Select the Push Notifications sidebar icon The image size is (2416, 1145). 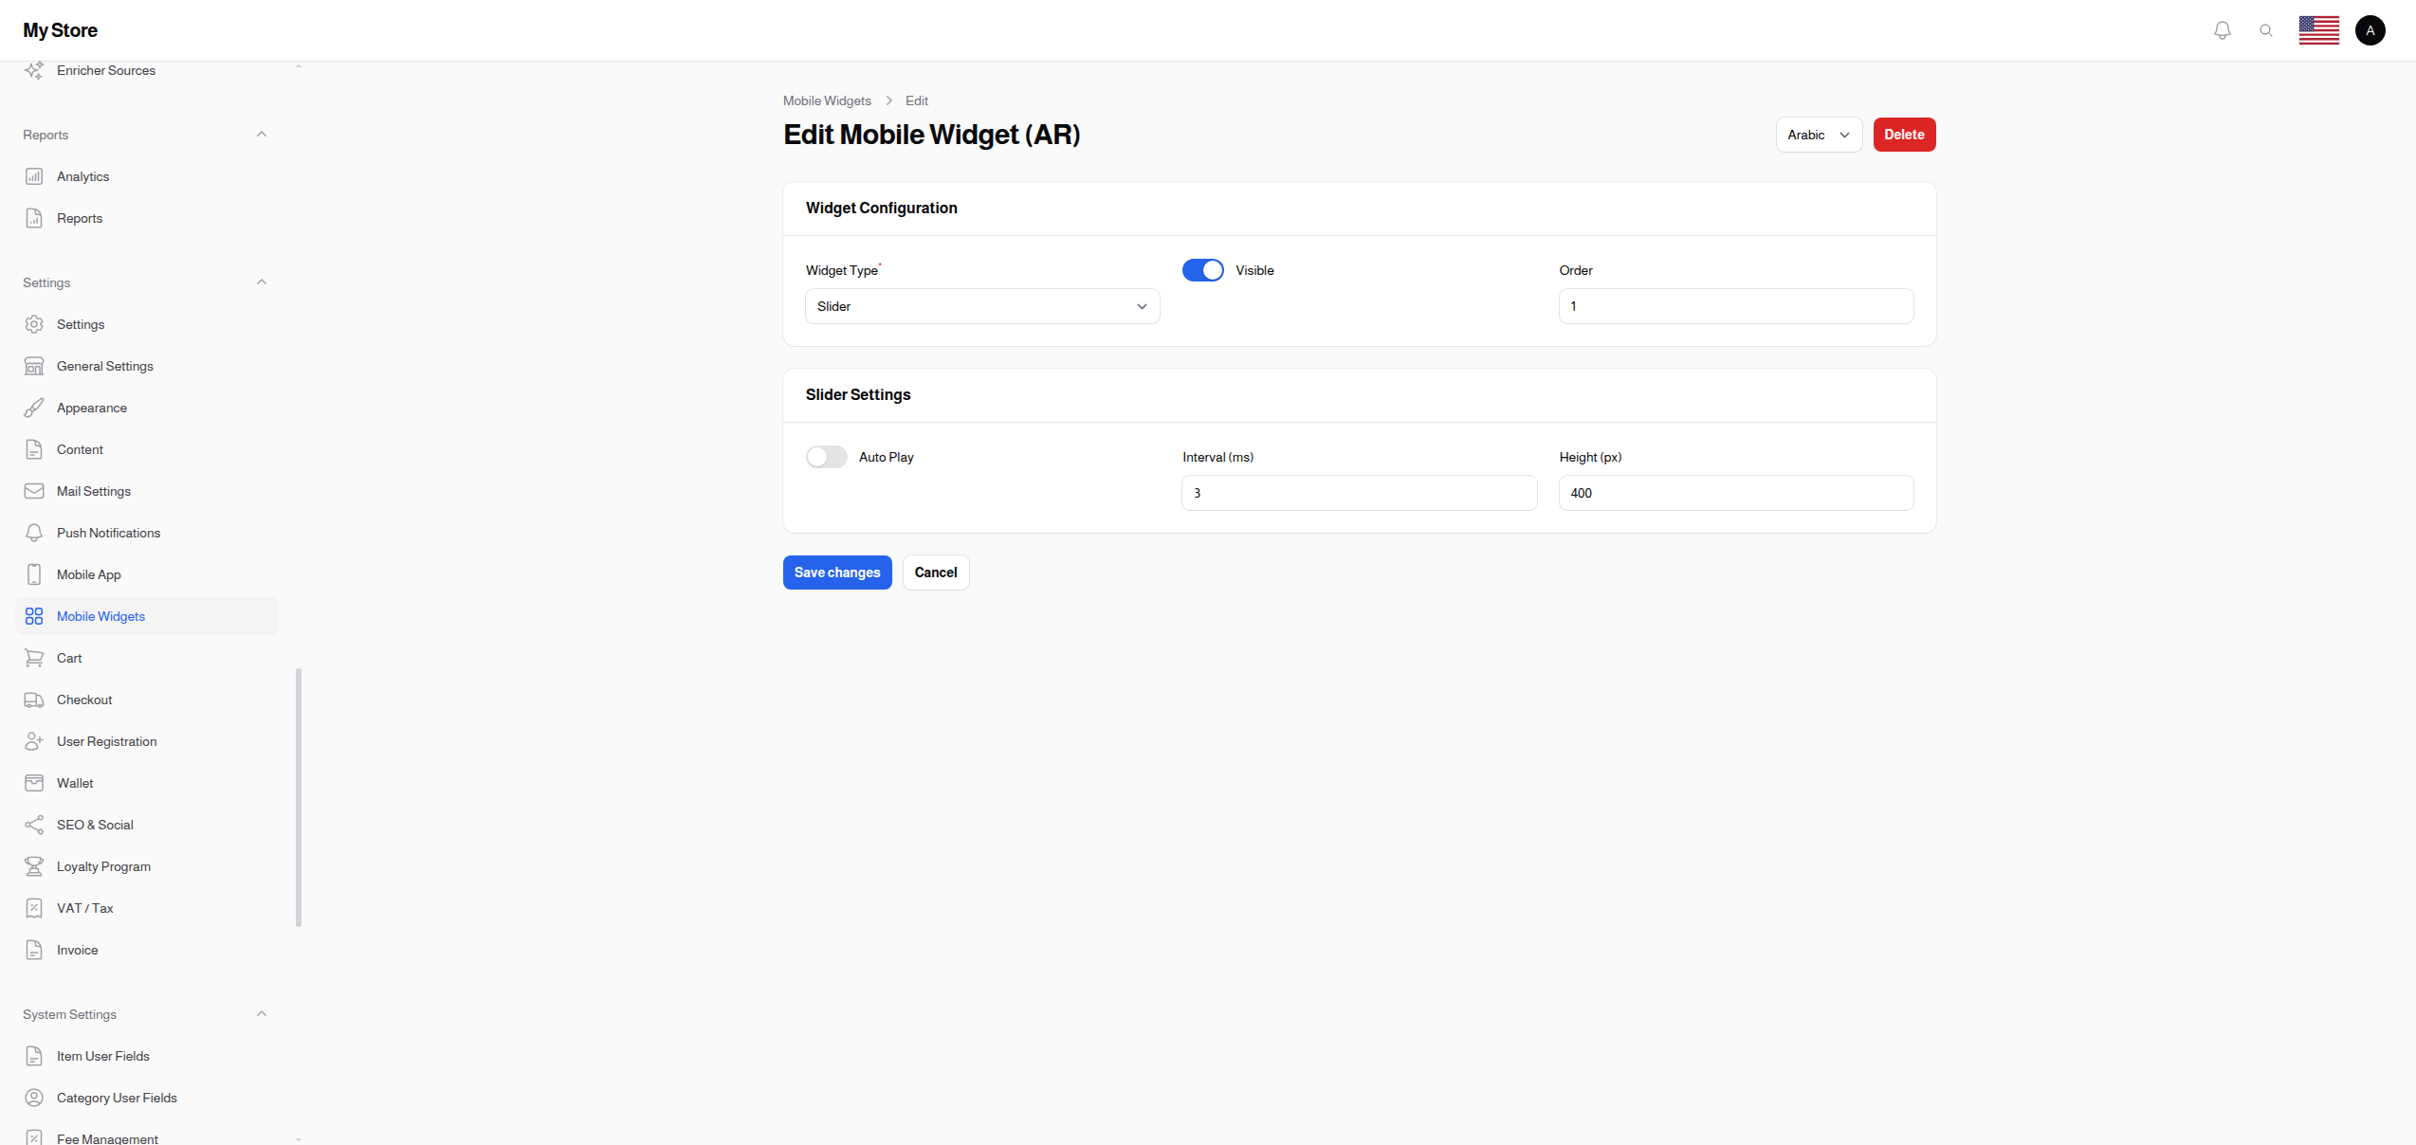[34, 533]
